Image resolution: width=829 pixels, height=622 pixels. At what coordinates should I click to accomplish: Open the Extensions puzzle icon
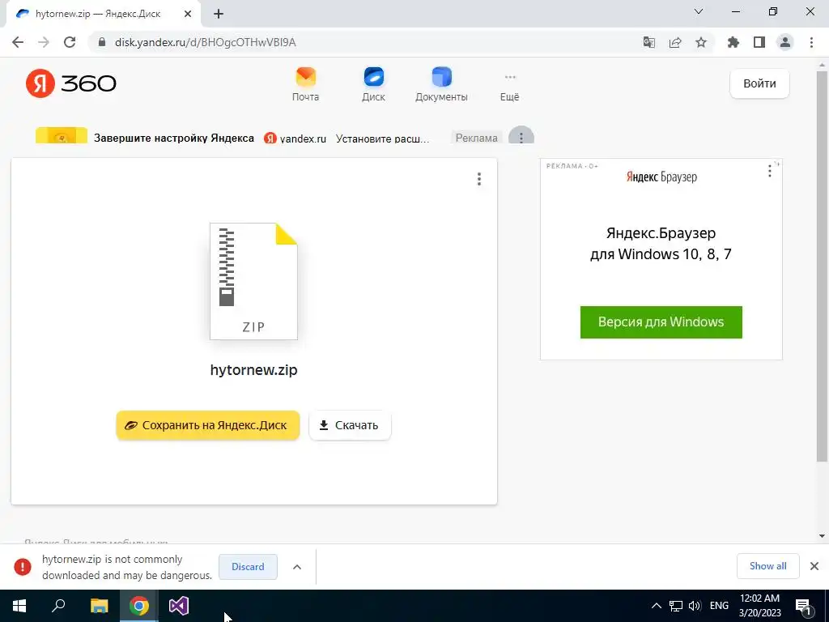click(x=733, y=42)
